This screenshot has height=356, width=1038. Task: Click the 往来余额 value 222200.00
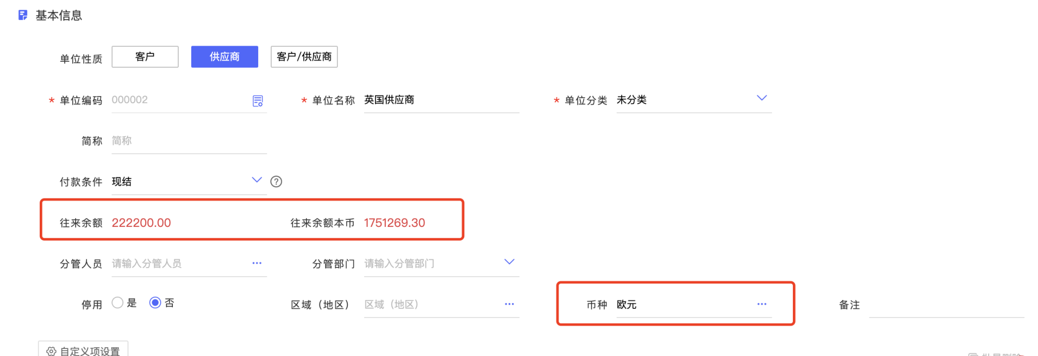(x=141, y=223)
